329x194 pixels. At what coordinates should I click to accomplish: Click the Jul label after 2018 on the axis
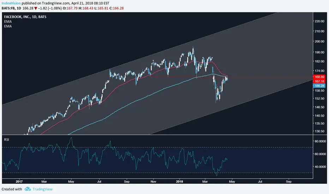(x=260, y=182)
